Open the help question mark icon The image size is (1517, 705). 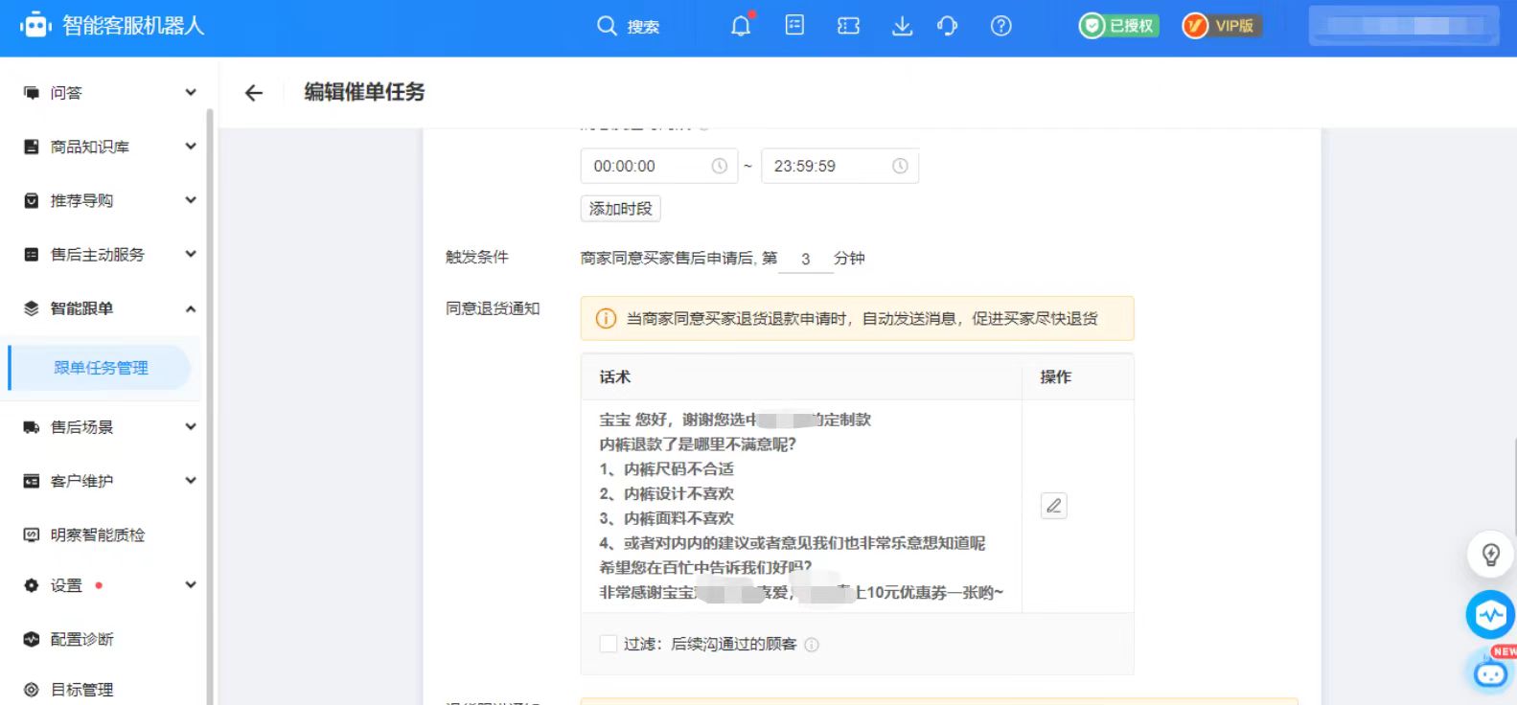tap(1000, 26)
